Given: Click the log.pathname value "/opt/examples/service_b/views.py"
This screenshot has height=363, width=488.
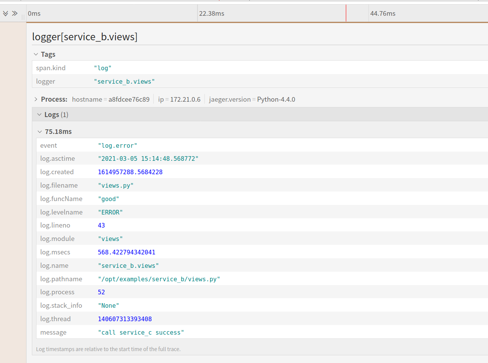Looking at the screenshot, I should point(159,279).
